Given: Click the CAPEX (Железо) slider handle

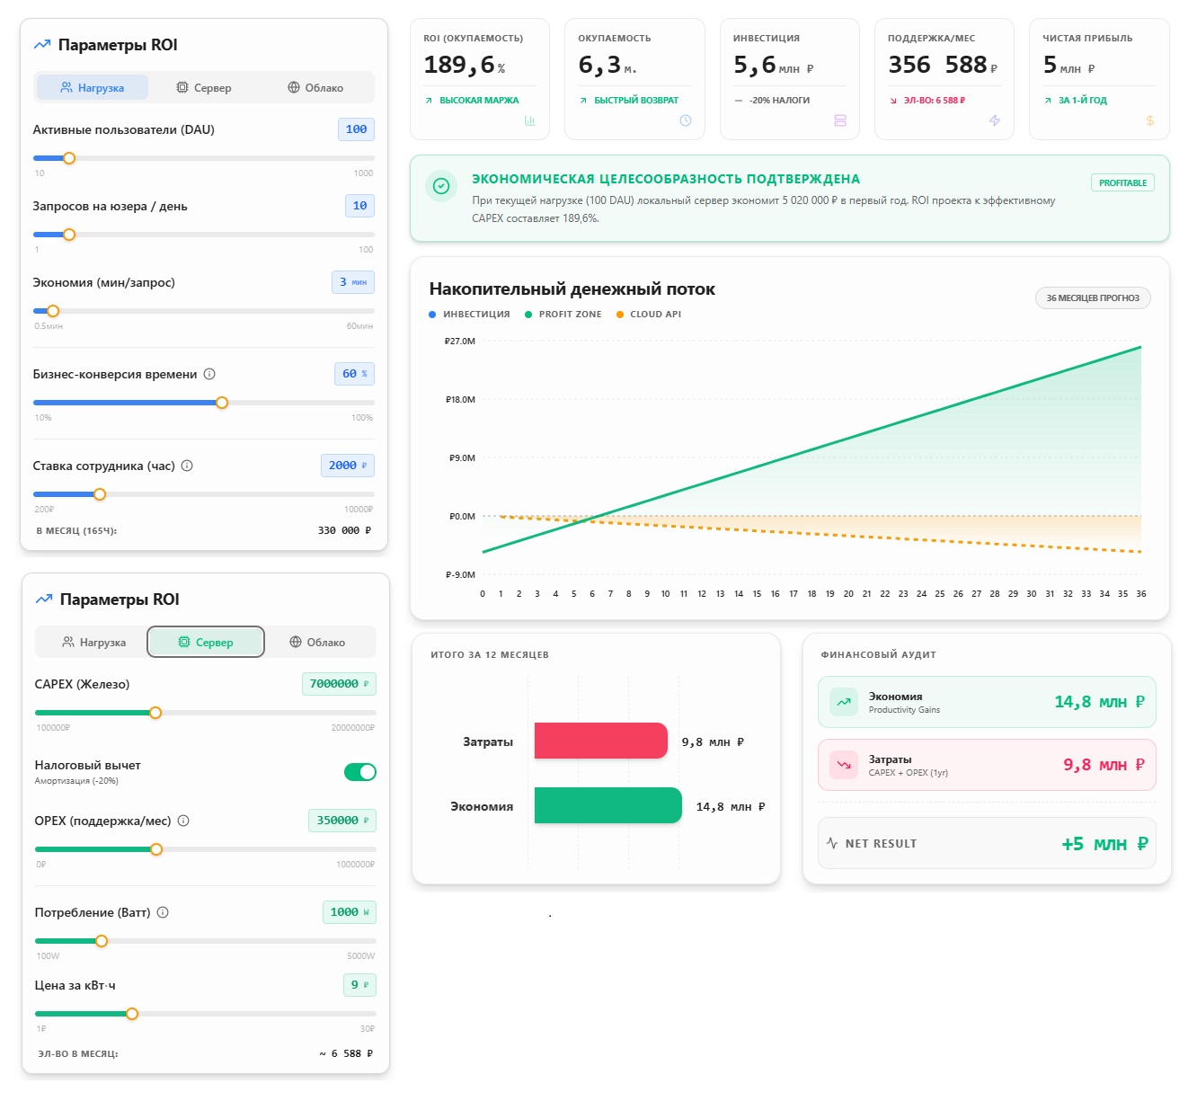Looking at the screenshot, I should (x=155, y=713).
